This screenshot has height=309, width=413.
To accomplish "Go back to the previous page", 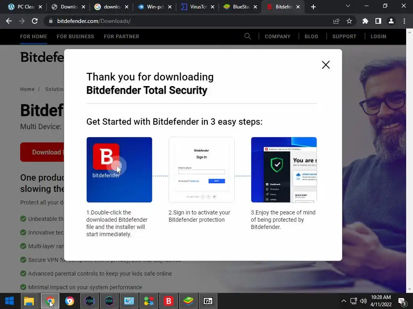I will click(9, 21).
